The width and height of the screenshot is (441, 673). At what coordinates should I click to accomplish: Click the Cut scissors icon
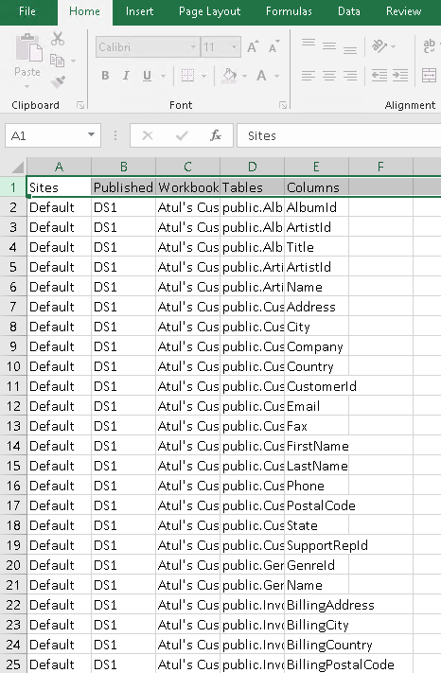(58, 39)
